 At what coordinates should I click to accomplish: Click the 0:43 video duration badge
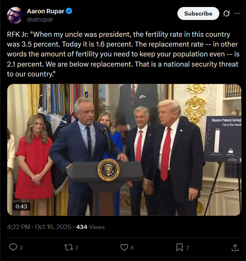tap(21, 206)
